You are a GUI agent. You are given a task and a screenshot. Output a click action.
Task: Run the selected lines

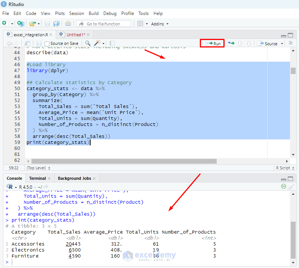213,43
